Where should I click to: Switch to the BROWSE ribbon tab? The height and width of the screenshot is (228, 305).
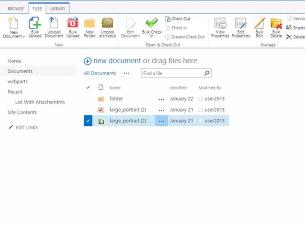pyautogui.click(x=16, y=9)
